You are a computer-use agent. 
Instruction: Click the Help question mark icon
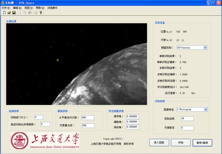pyautogui.click(x=41, y=13)
